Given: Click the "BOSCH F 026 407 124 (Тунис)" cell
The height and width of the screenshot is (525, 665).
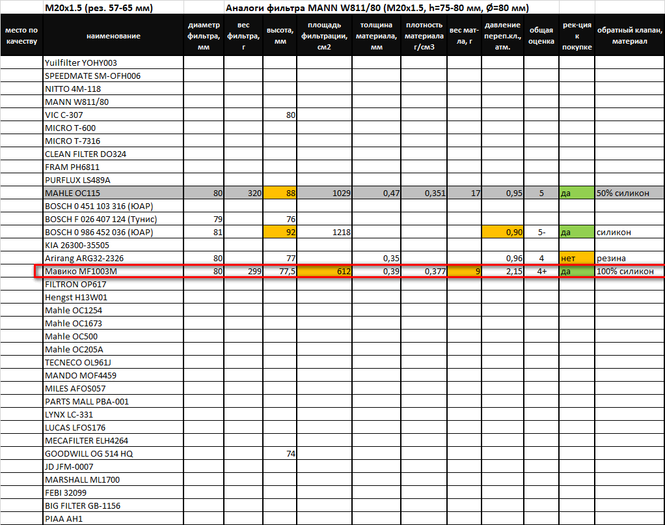Looking at the screenshot, I should coord(113,219).
